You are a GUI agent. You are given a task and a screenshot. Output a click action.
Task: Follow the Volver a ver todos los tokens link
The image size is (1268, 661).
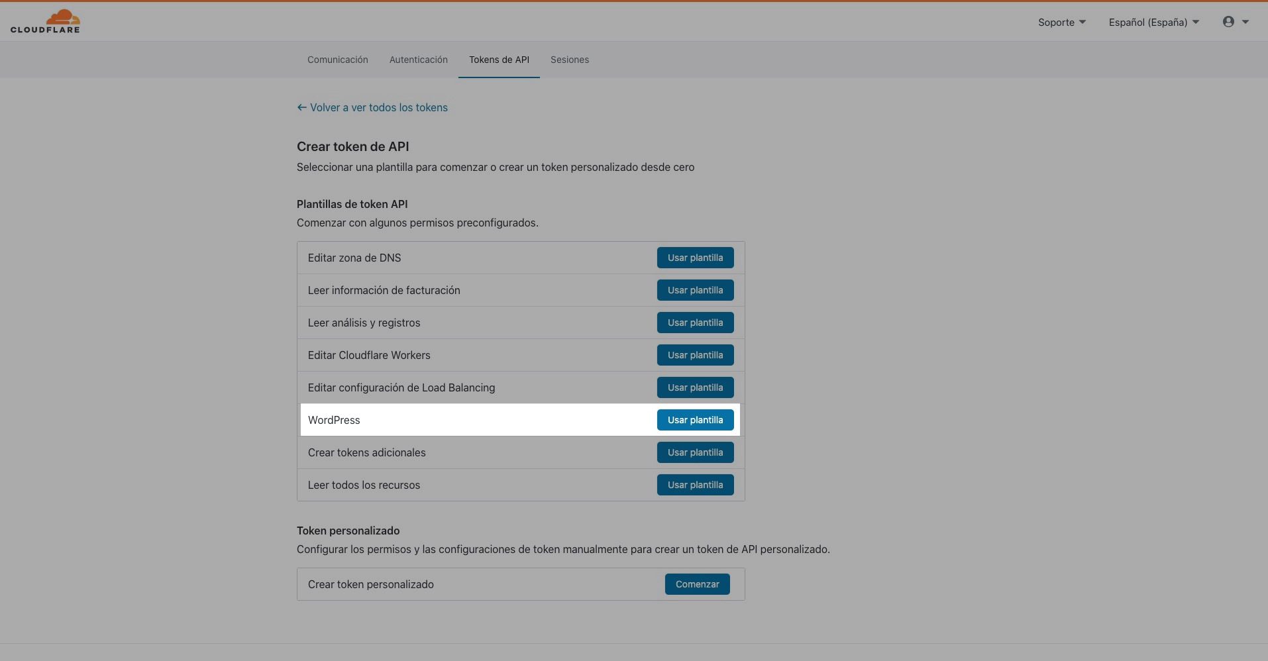tap(372, 107)
